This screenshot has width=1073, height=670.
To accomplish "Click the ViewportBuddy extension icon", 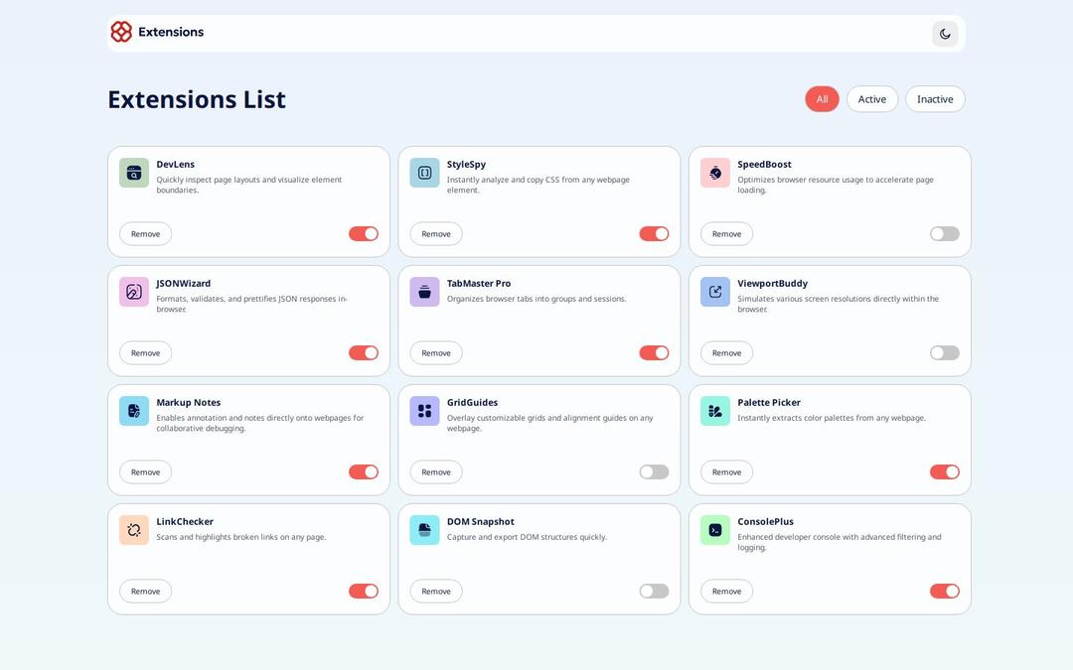I will coord(715,292).
